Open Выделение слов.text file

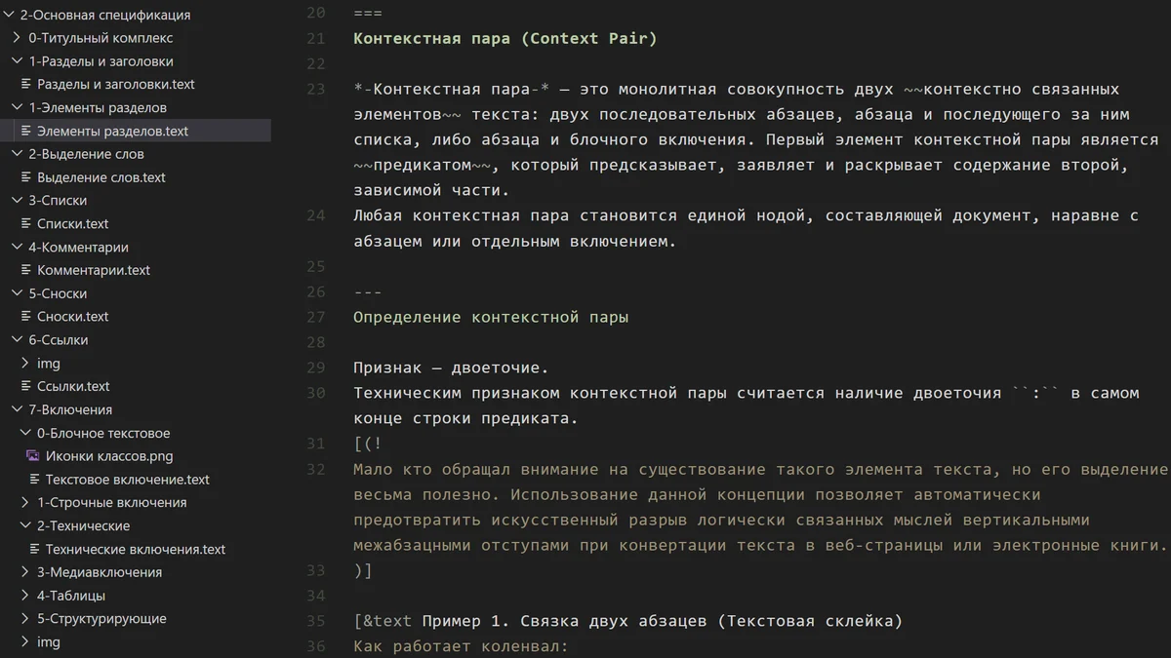101,177
